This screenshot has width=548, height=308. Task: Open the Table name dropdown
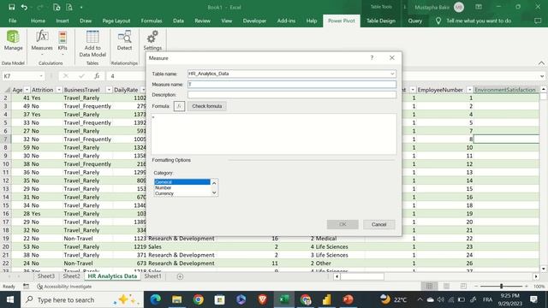point(392,74)
